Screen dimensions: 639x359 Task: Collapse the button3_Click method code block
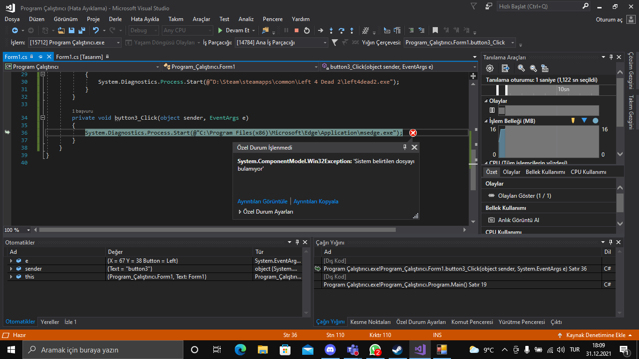43,118
